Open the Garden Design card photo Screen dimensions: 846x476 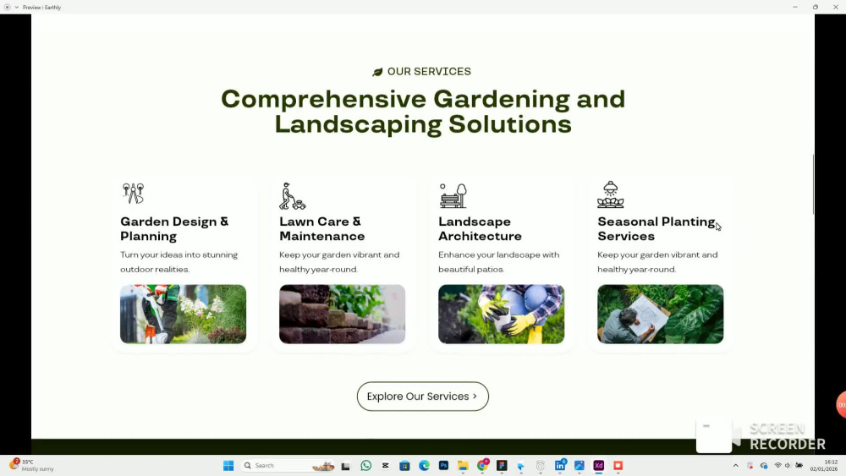(x=183, y=315)
